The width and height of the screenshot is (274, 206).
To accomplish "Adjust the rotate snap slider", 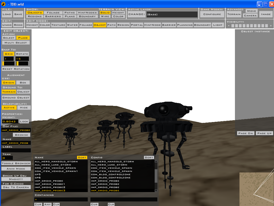I will click(x=22, y=63).
